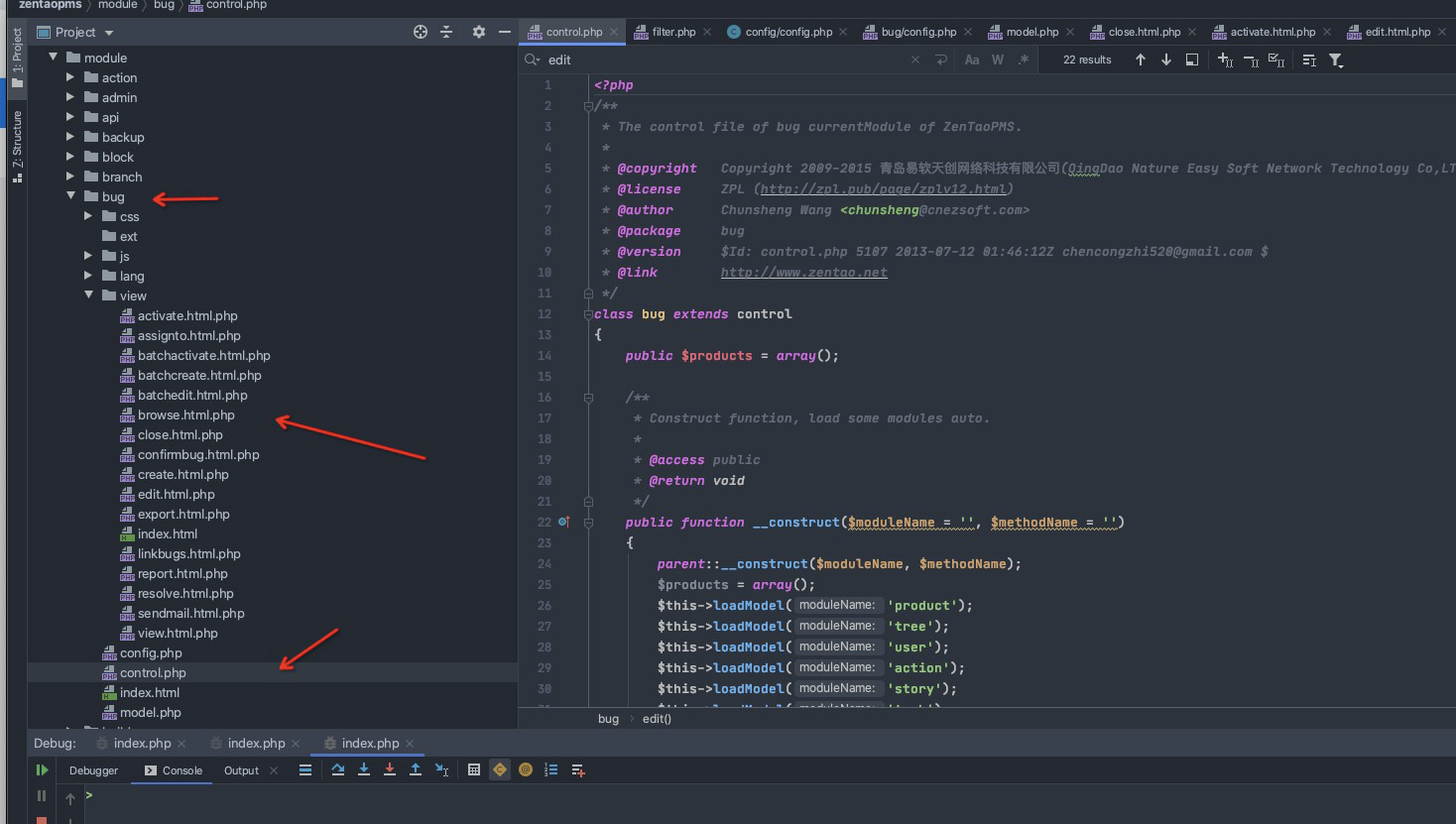Collapse all in the Project panel header
Screen dimensions: 1456x824
tap(446, 32)
